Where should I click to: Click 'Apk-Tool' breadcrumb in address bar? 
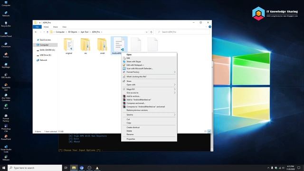tap(85, 32)
